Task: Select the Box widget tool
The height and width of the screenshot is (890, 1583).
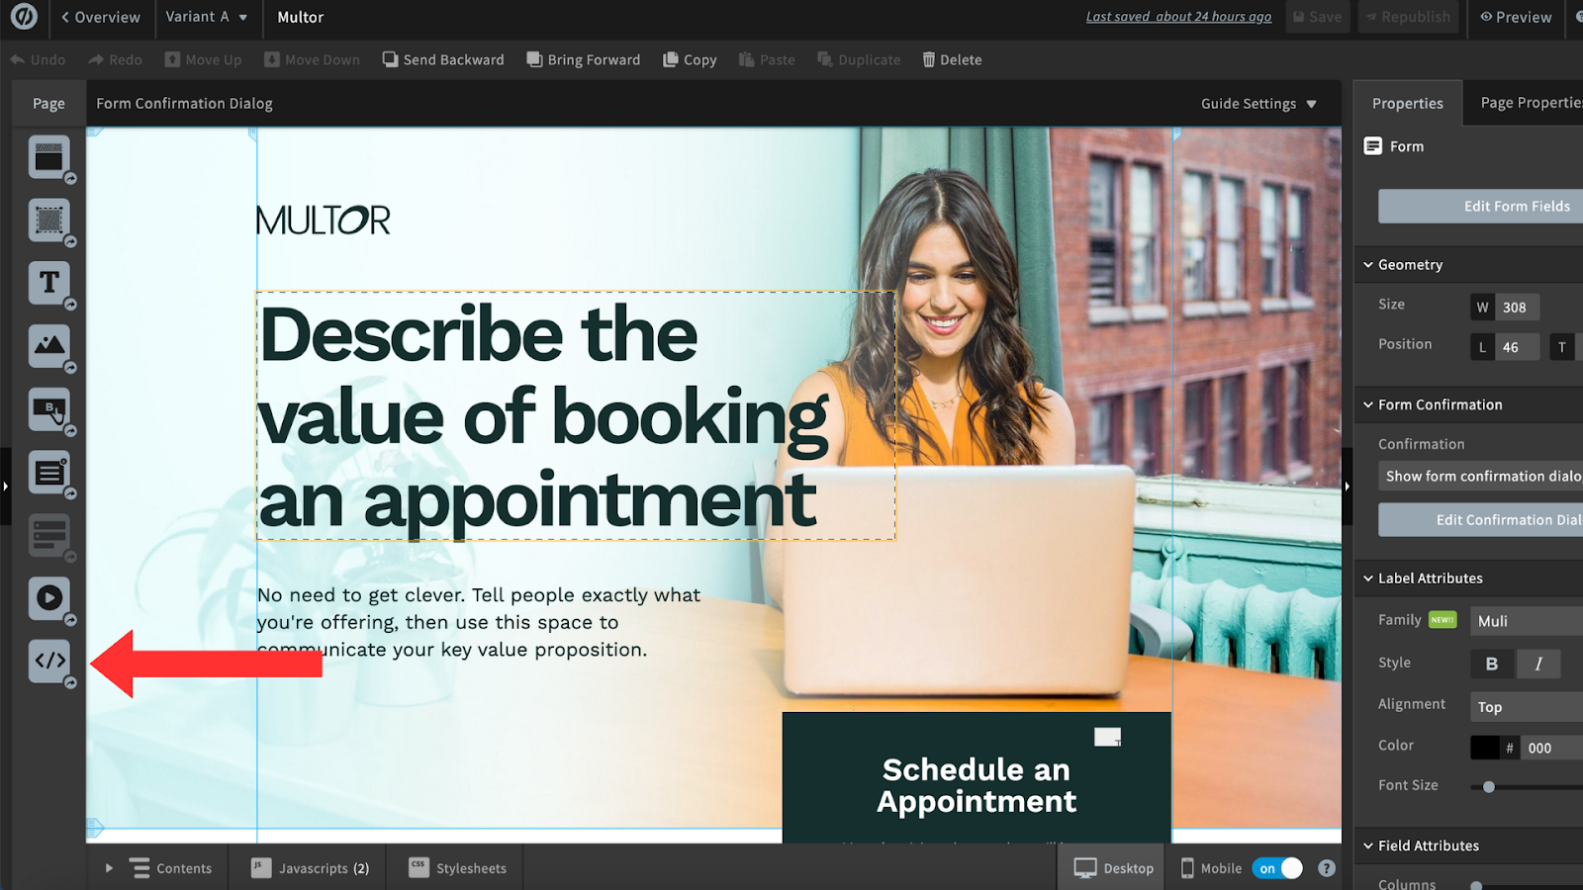Action: click(48, 220)
